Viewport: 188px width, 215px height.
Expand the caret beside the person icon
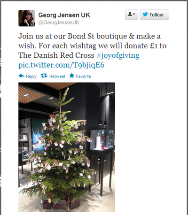(x=134, y=15)
